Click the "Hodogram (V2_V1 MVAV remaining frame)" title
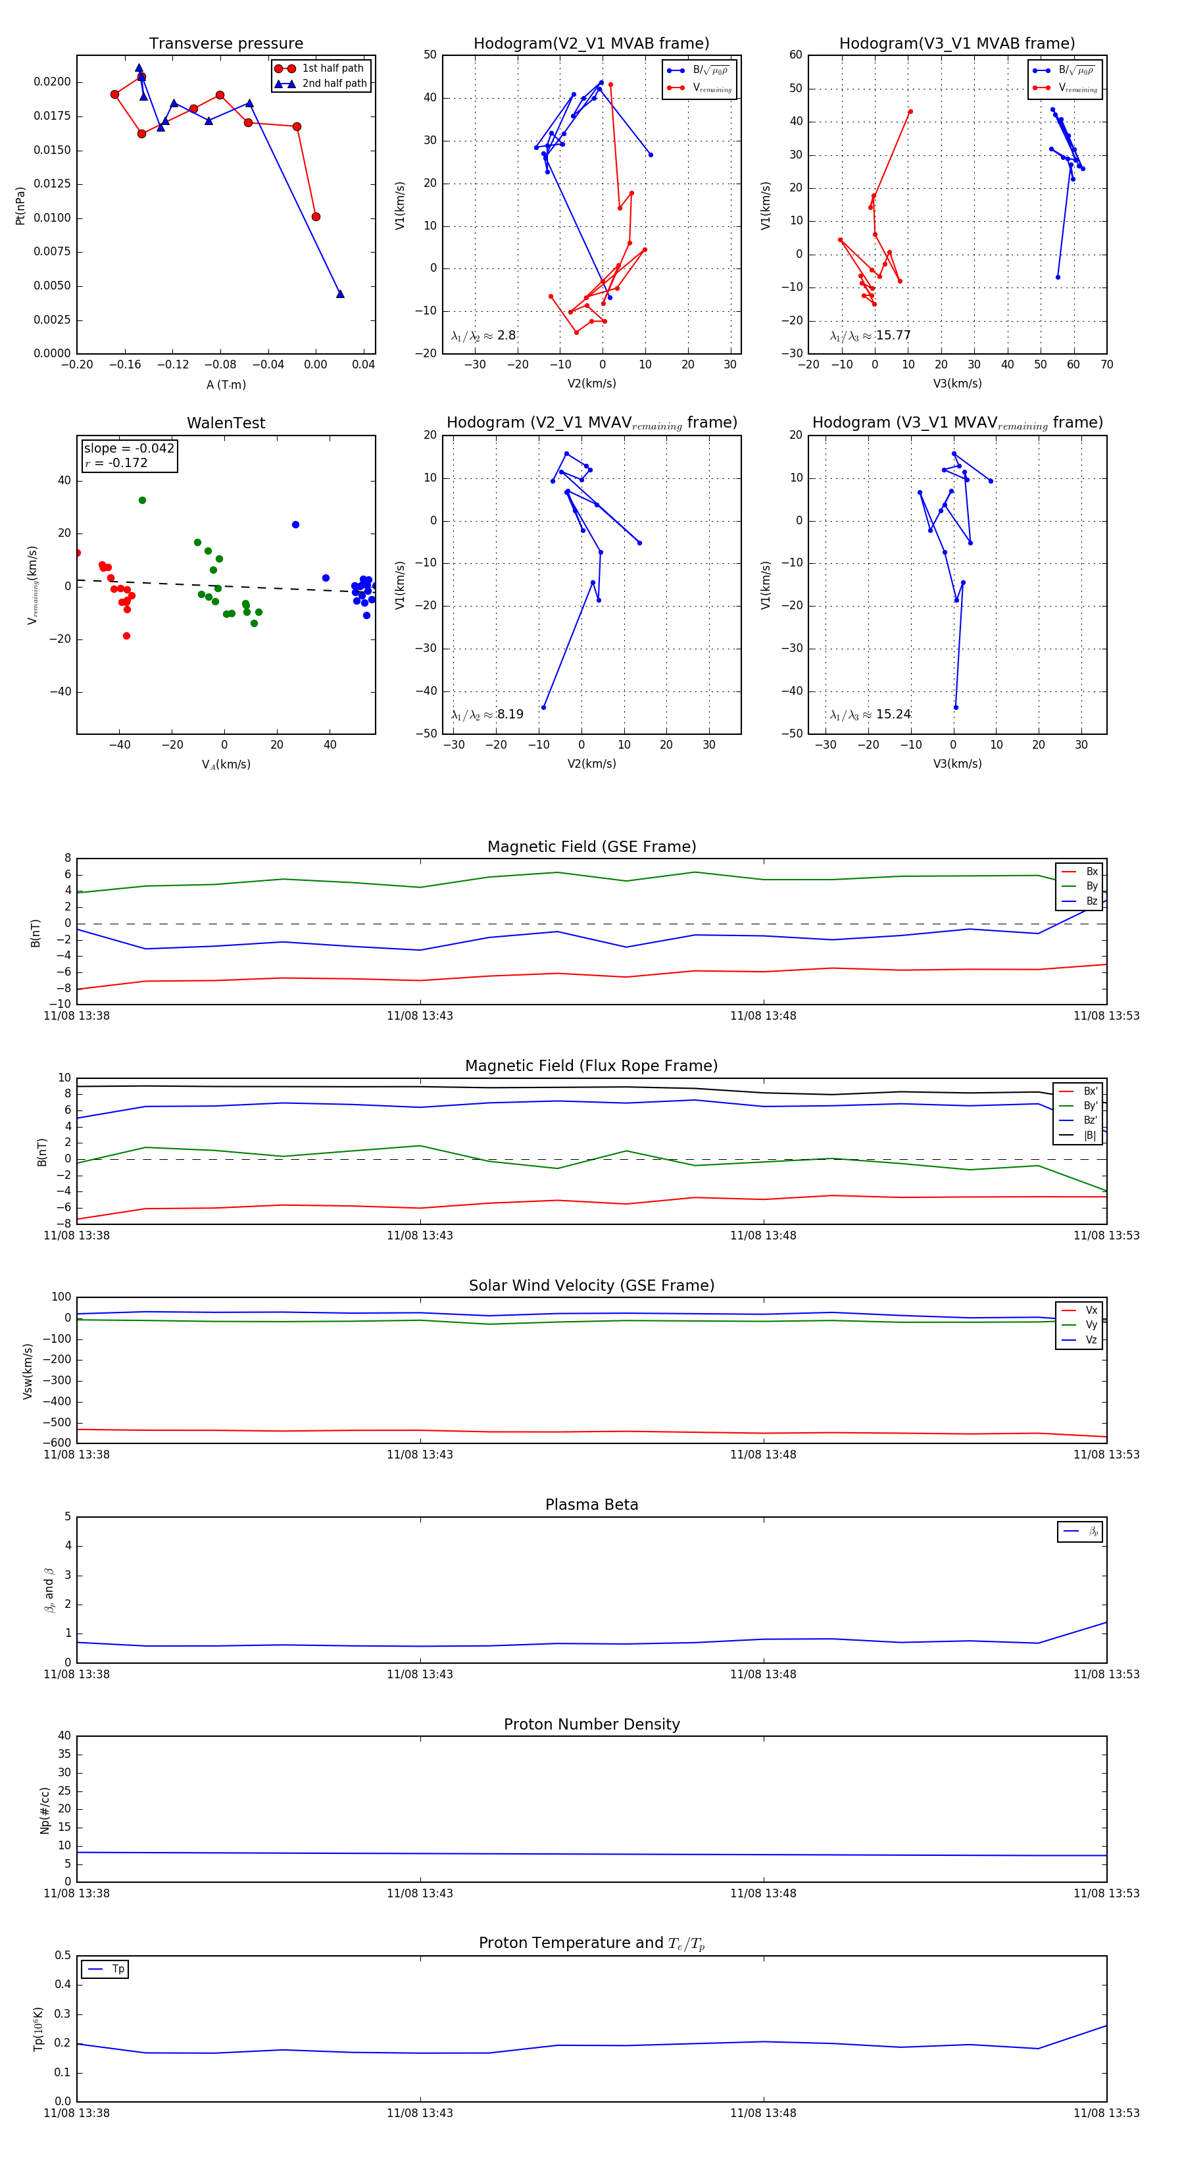 coord(591,423)
